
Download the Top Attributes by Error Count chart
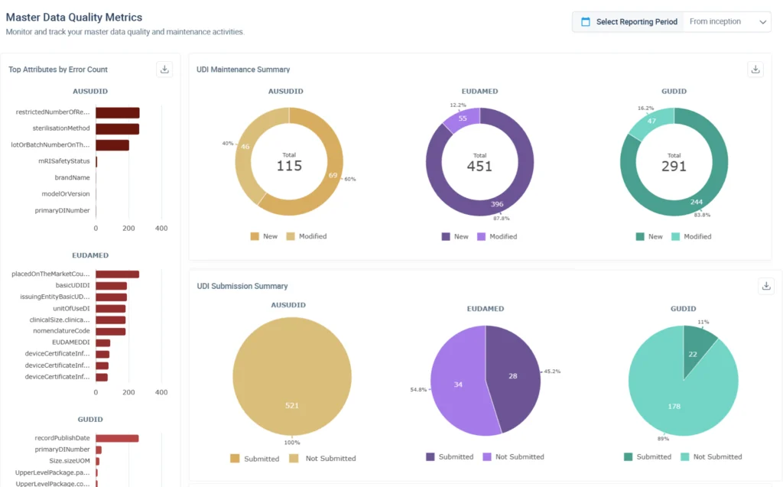point(165,70)
